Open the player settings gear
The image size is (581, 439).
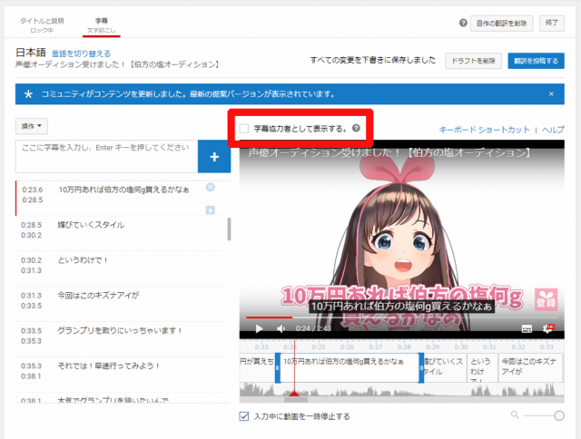coord(547,328)
